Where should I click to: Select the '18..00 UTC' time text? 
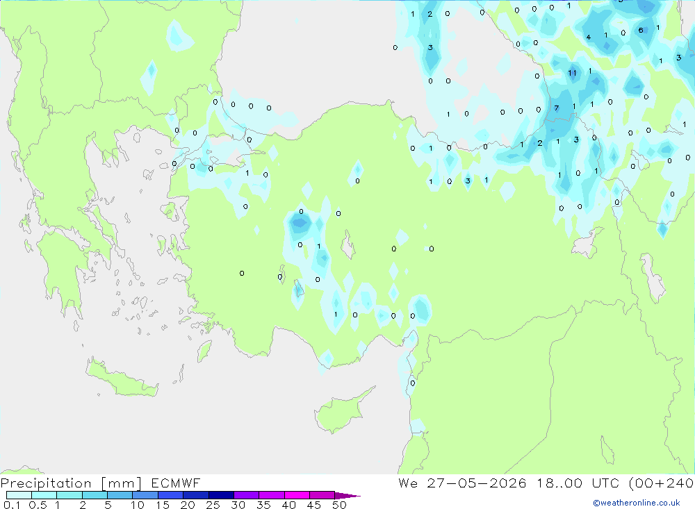coord(578,483)
